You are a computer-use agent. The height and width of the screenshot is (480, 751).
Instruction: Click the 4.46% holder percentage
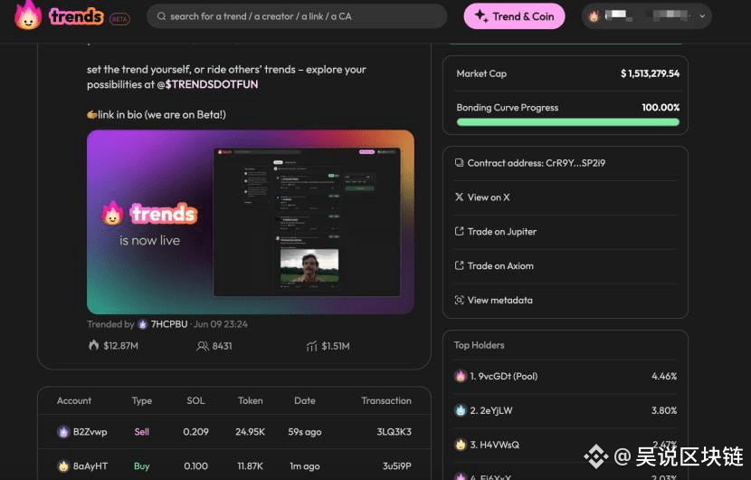click(x=664, y=377)
